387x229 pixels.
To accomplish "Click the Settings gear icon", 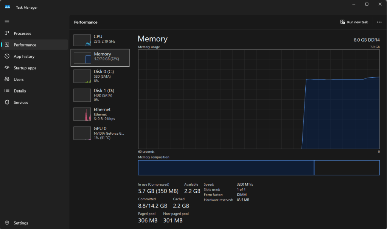I will tap(7, 223).
